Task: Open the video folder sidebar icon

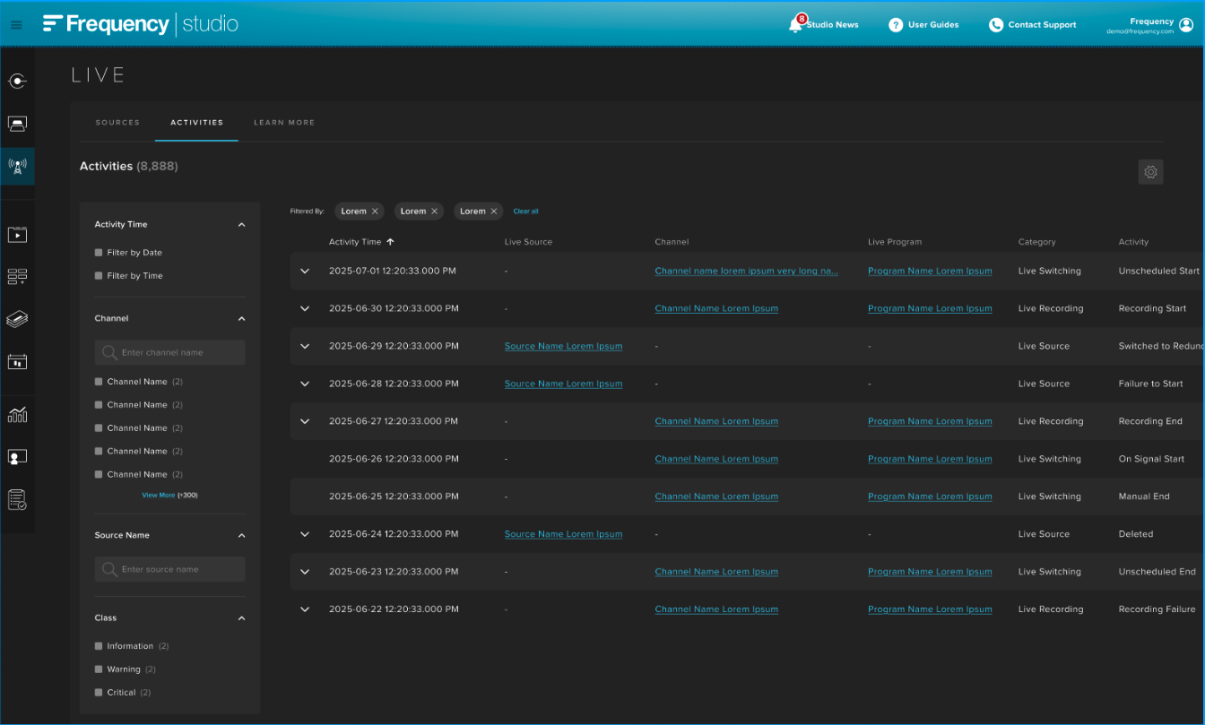Action: (17, 235)
